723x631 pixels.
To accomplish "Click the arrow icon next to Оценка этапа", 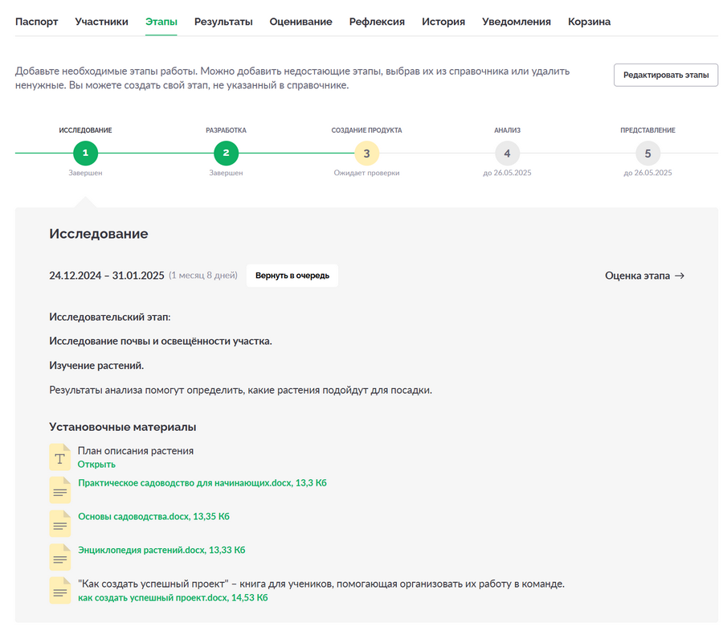I will tap(680, 276).
